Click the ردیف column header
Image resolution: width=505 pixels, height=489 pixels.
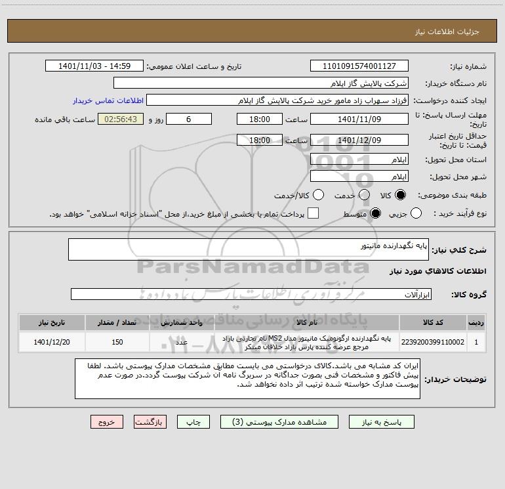(476, 322)
